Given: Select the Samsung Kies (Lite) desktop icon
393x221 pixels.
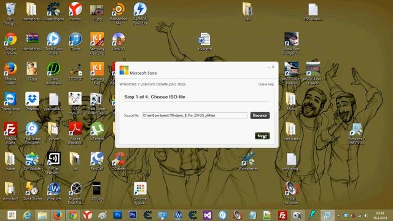Looking at the screenshot, I should point(97,44).
